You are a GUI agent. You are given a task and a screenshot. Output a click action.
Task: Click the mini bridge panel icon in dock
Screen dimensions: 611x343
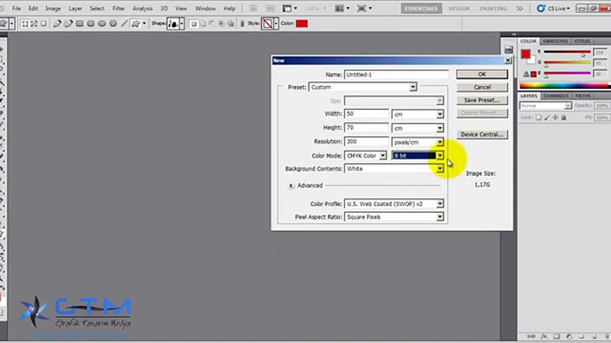[x=509, y=50]
